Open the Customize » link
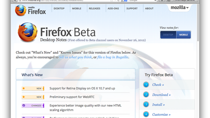This screenshot has width=210, height=118. click(161, 114)
